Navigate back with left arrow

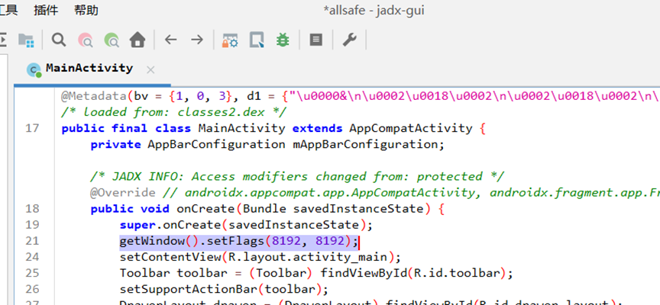pyautogui.click(x=170, y=40)
